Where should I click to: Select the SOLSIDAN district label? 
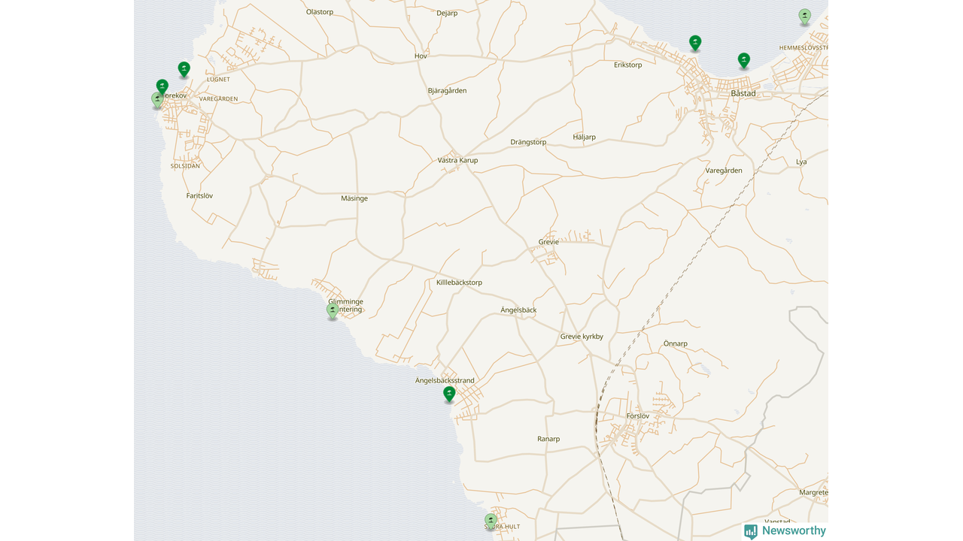tap(185, 166)
